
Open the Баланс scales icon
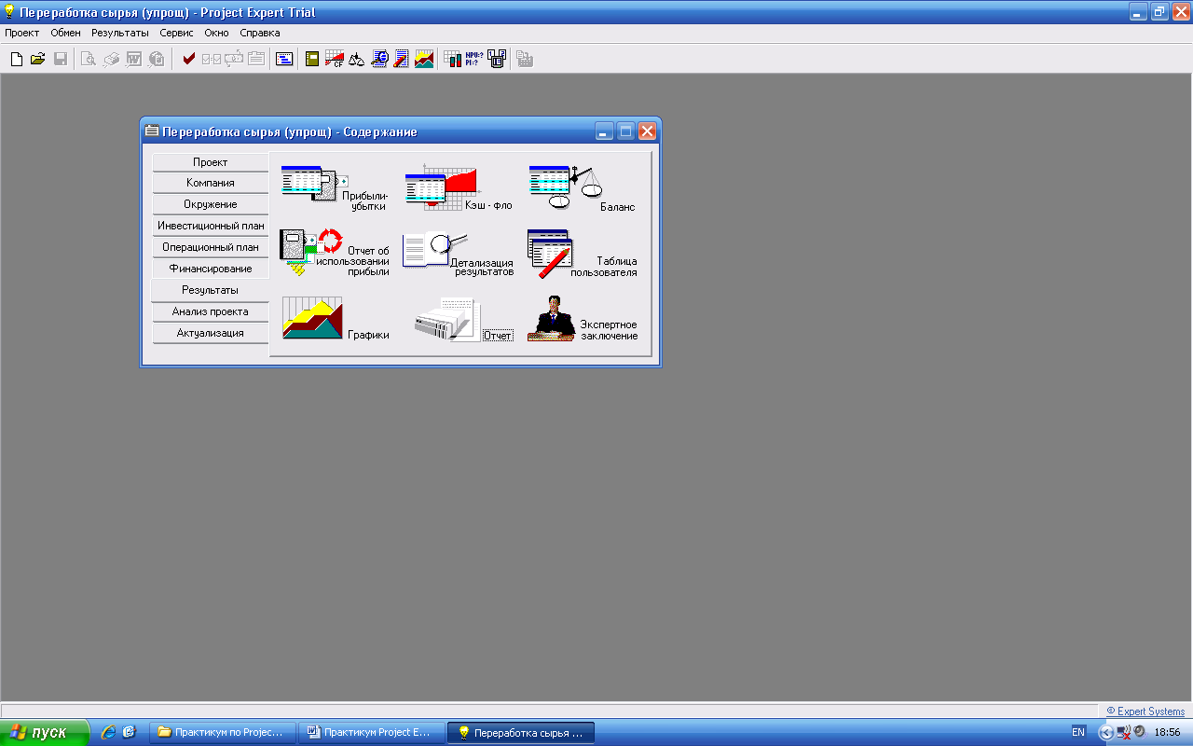[x=582, y=186]
